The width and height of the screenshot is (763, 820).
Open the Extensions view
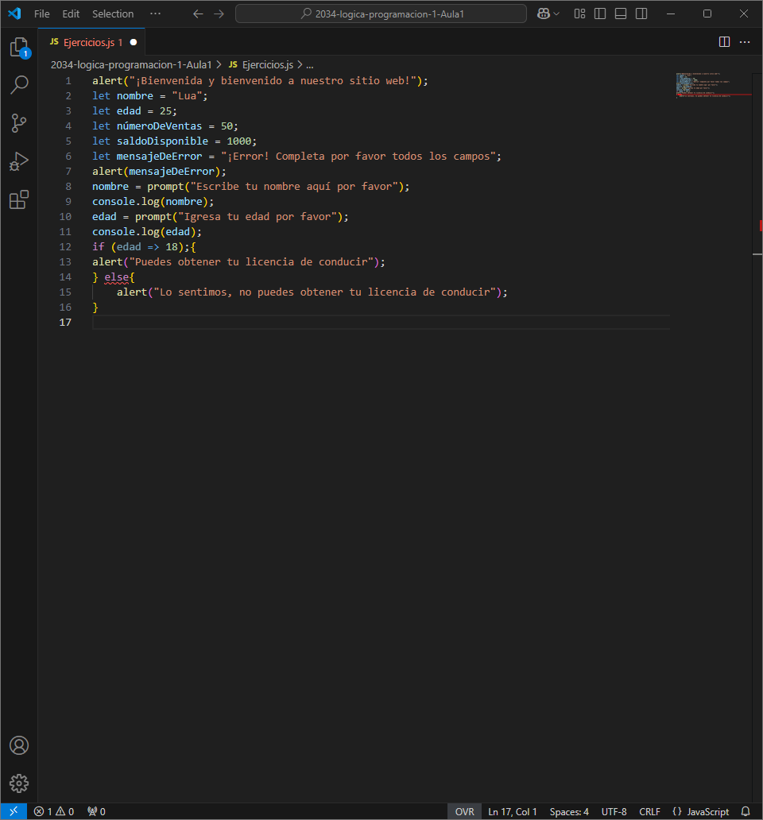tap(19, 199)
